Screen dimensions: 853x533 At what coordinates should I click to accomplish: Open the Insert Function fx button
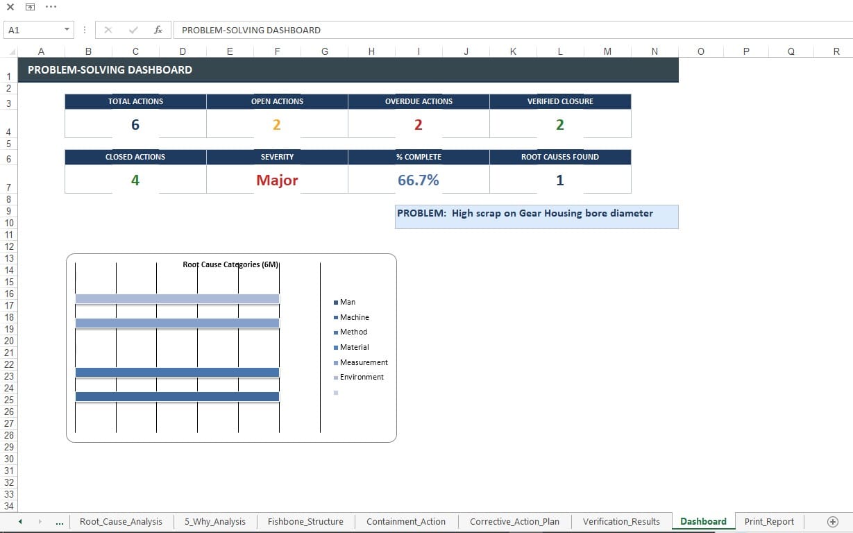coord(158,30)
